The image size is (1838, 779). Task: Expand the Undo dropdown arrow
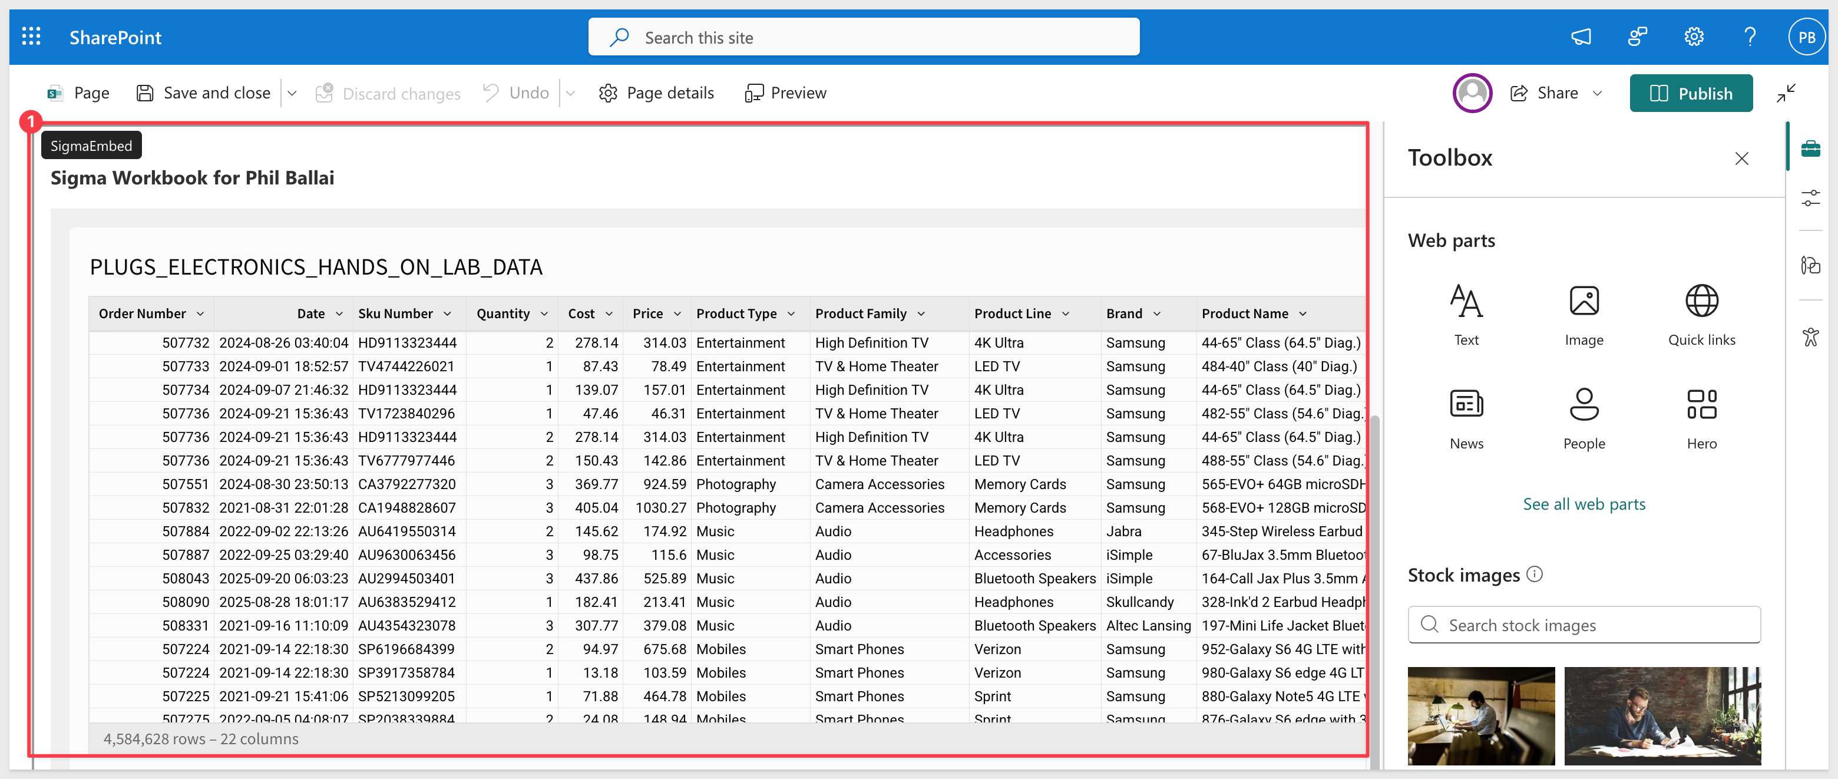pos(570,93)
